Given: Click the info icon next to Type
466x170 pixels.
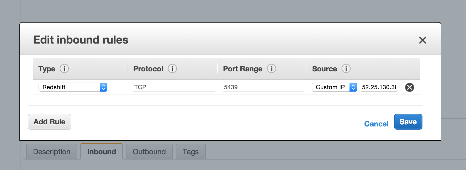Looking at the screenshot, I should point(64,68).
